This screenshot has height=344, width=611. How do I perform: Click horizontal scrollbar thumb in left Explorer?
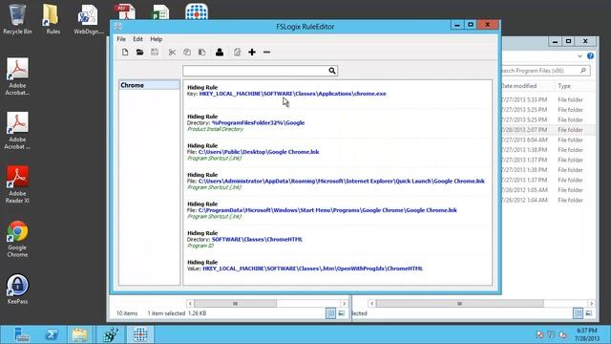236,304
